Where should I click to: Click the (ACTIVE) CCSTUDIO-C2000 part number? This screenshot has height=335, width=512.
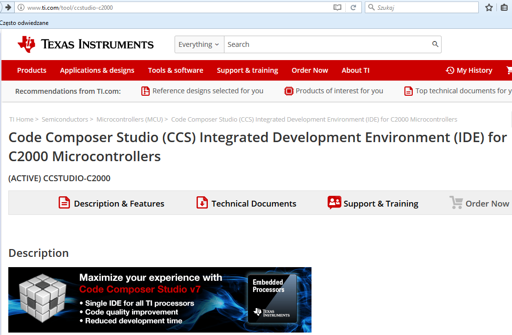(x=60, y=178)
